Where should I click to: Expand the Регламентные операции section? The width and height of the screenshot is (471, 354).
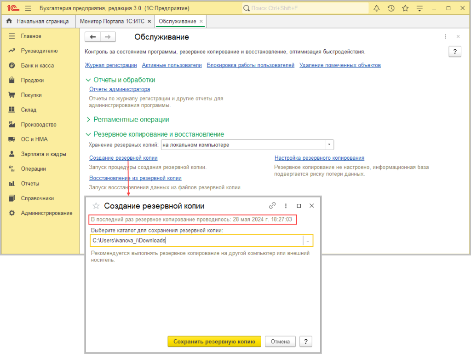click(88, 120)
